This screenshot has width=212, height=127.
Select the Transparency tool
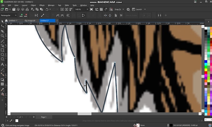(x=2, y=84)
